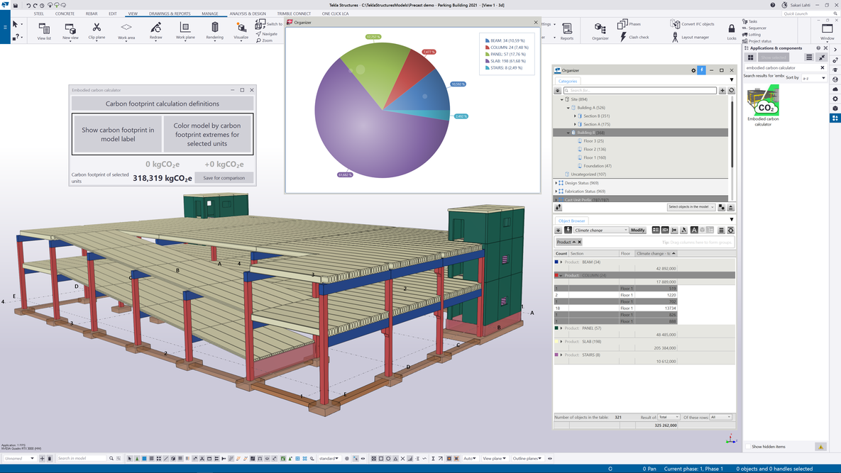Viewport: 841px width, 473px height.
Task: Click the Organizer ribbon icon
Action: [x=600, y=30]
